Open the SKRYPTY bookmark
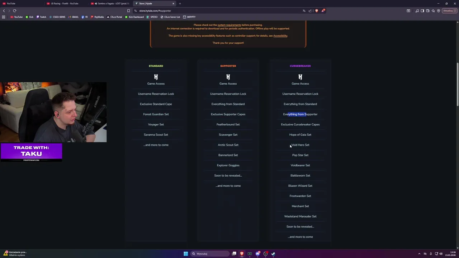This screenshot has height=258, width=459. (189, 17)
